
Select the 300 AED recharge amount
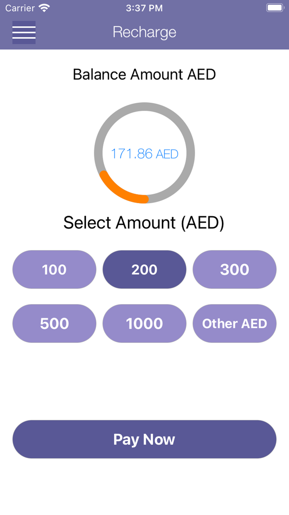click(234, 270)
